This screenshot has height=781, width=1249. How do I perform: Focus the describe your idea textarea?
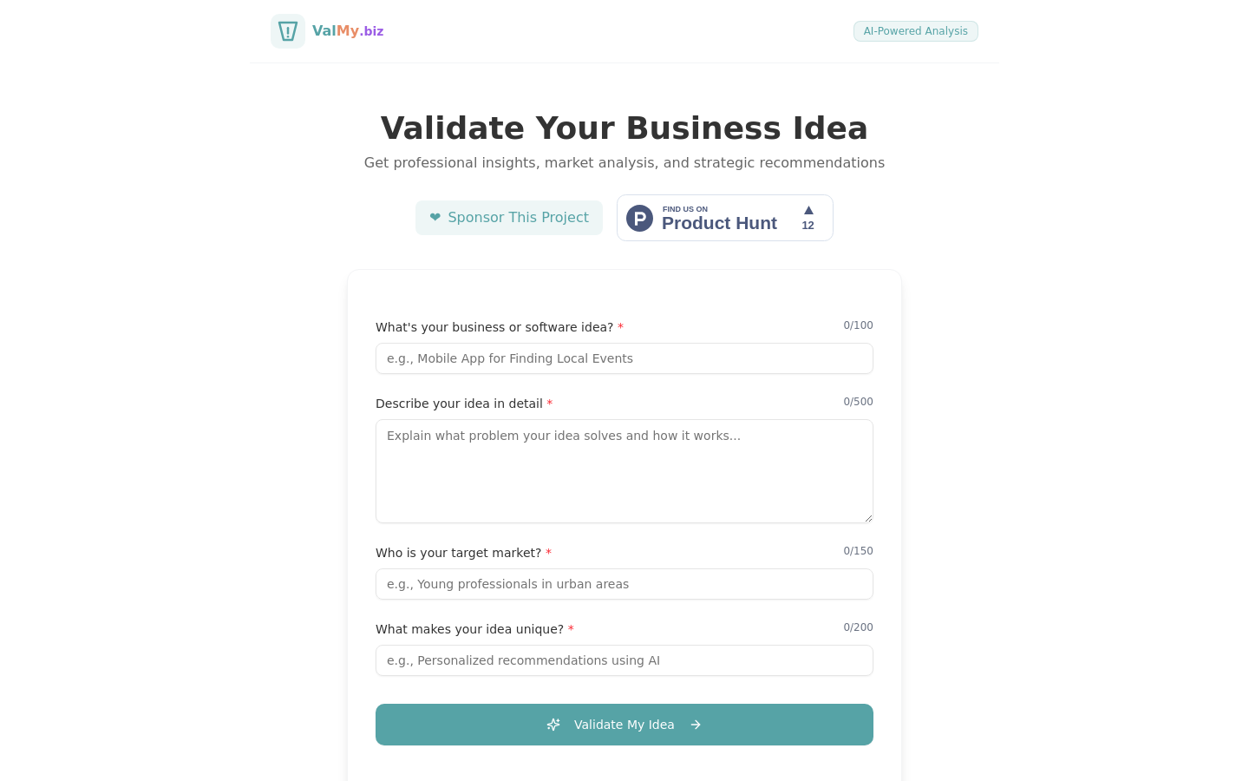click(624, 471)
